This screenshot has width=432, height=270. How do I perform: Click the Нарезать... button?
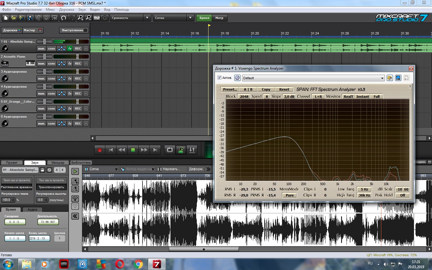[x=172, y=169]
